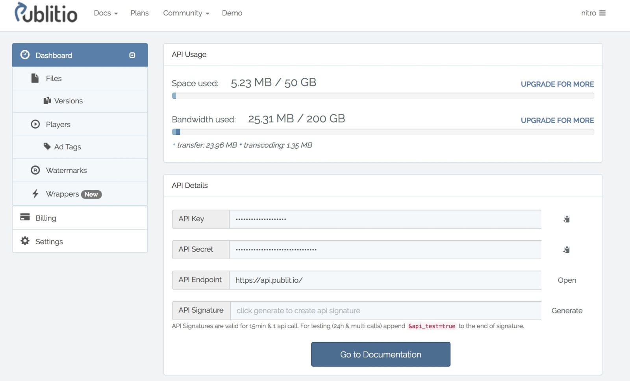Click the Go to Documentation button
The width and height of the screenshot is (630, 381).
pyautogui.click(x=381, y=354)
